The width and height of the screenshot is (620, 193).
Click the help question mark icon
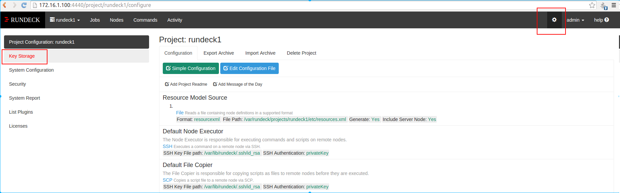607,20
